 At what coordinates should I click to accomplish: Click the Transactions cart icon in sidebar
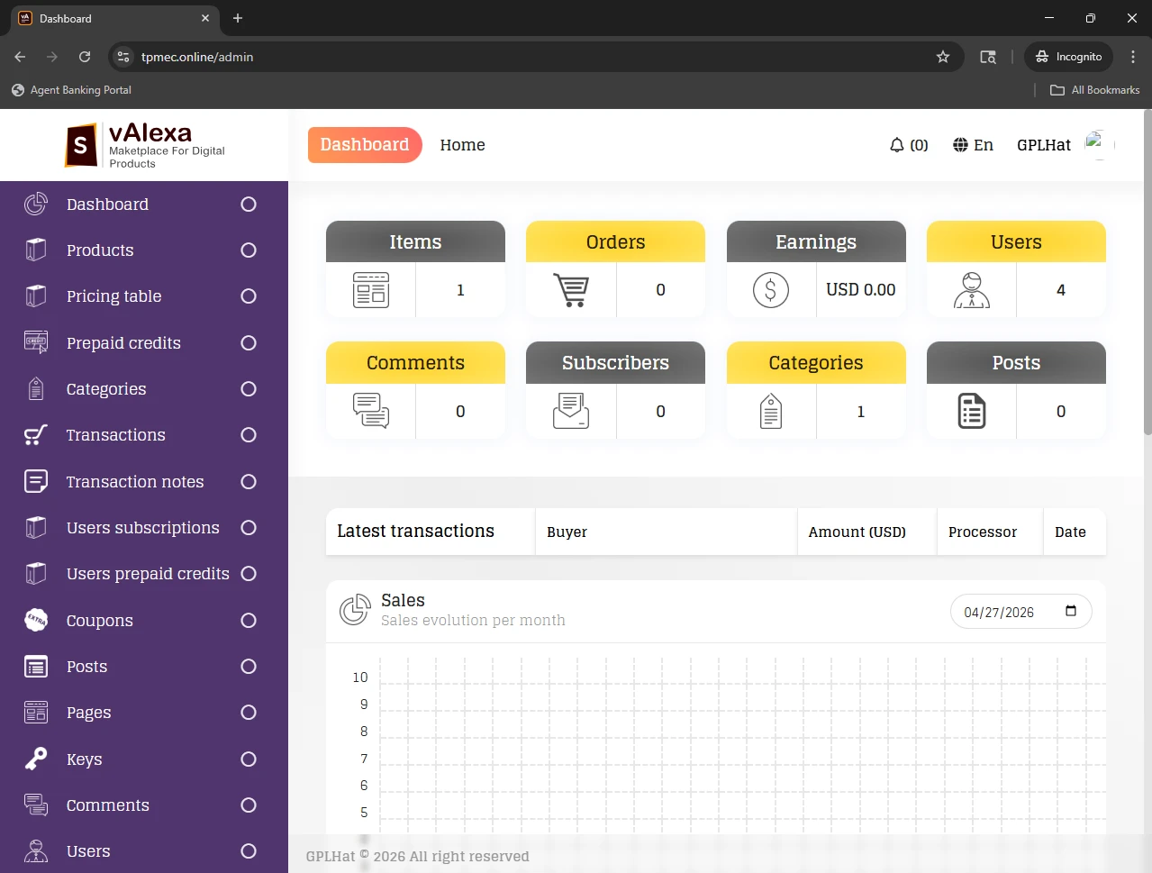tap(36, 435)
